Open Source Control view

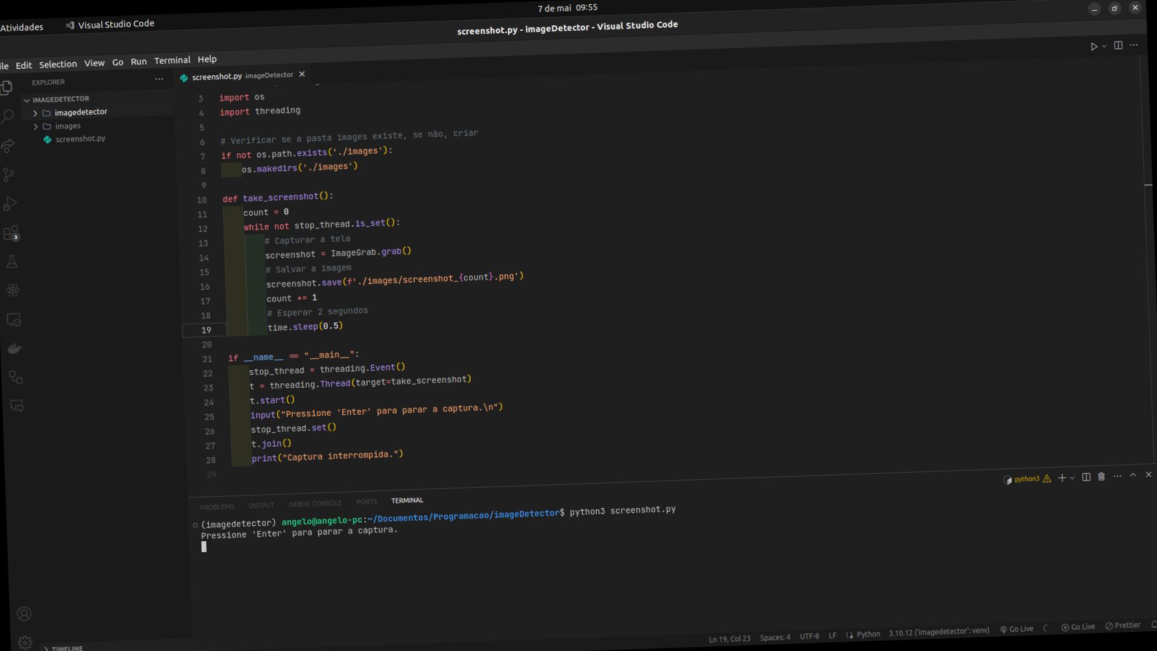click(x=8, y=175)
